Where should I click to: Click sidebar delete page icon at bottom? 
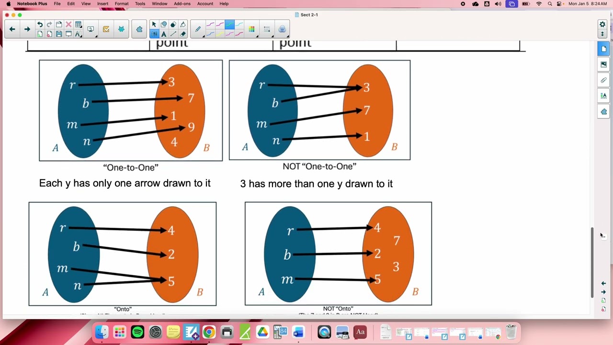click(x=603, y=309)
